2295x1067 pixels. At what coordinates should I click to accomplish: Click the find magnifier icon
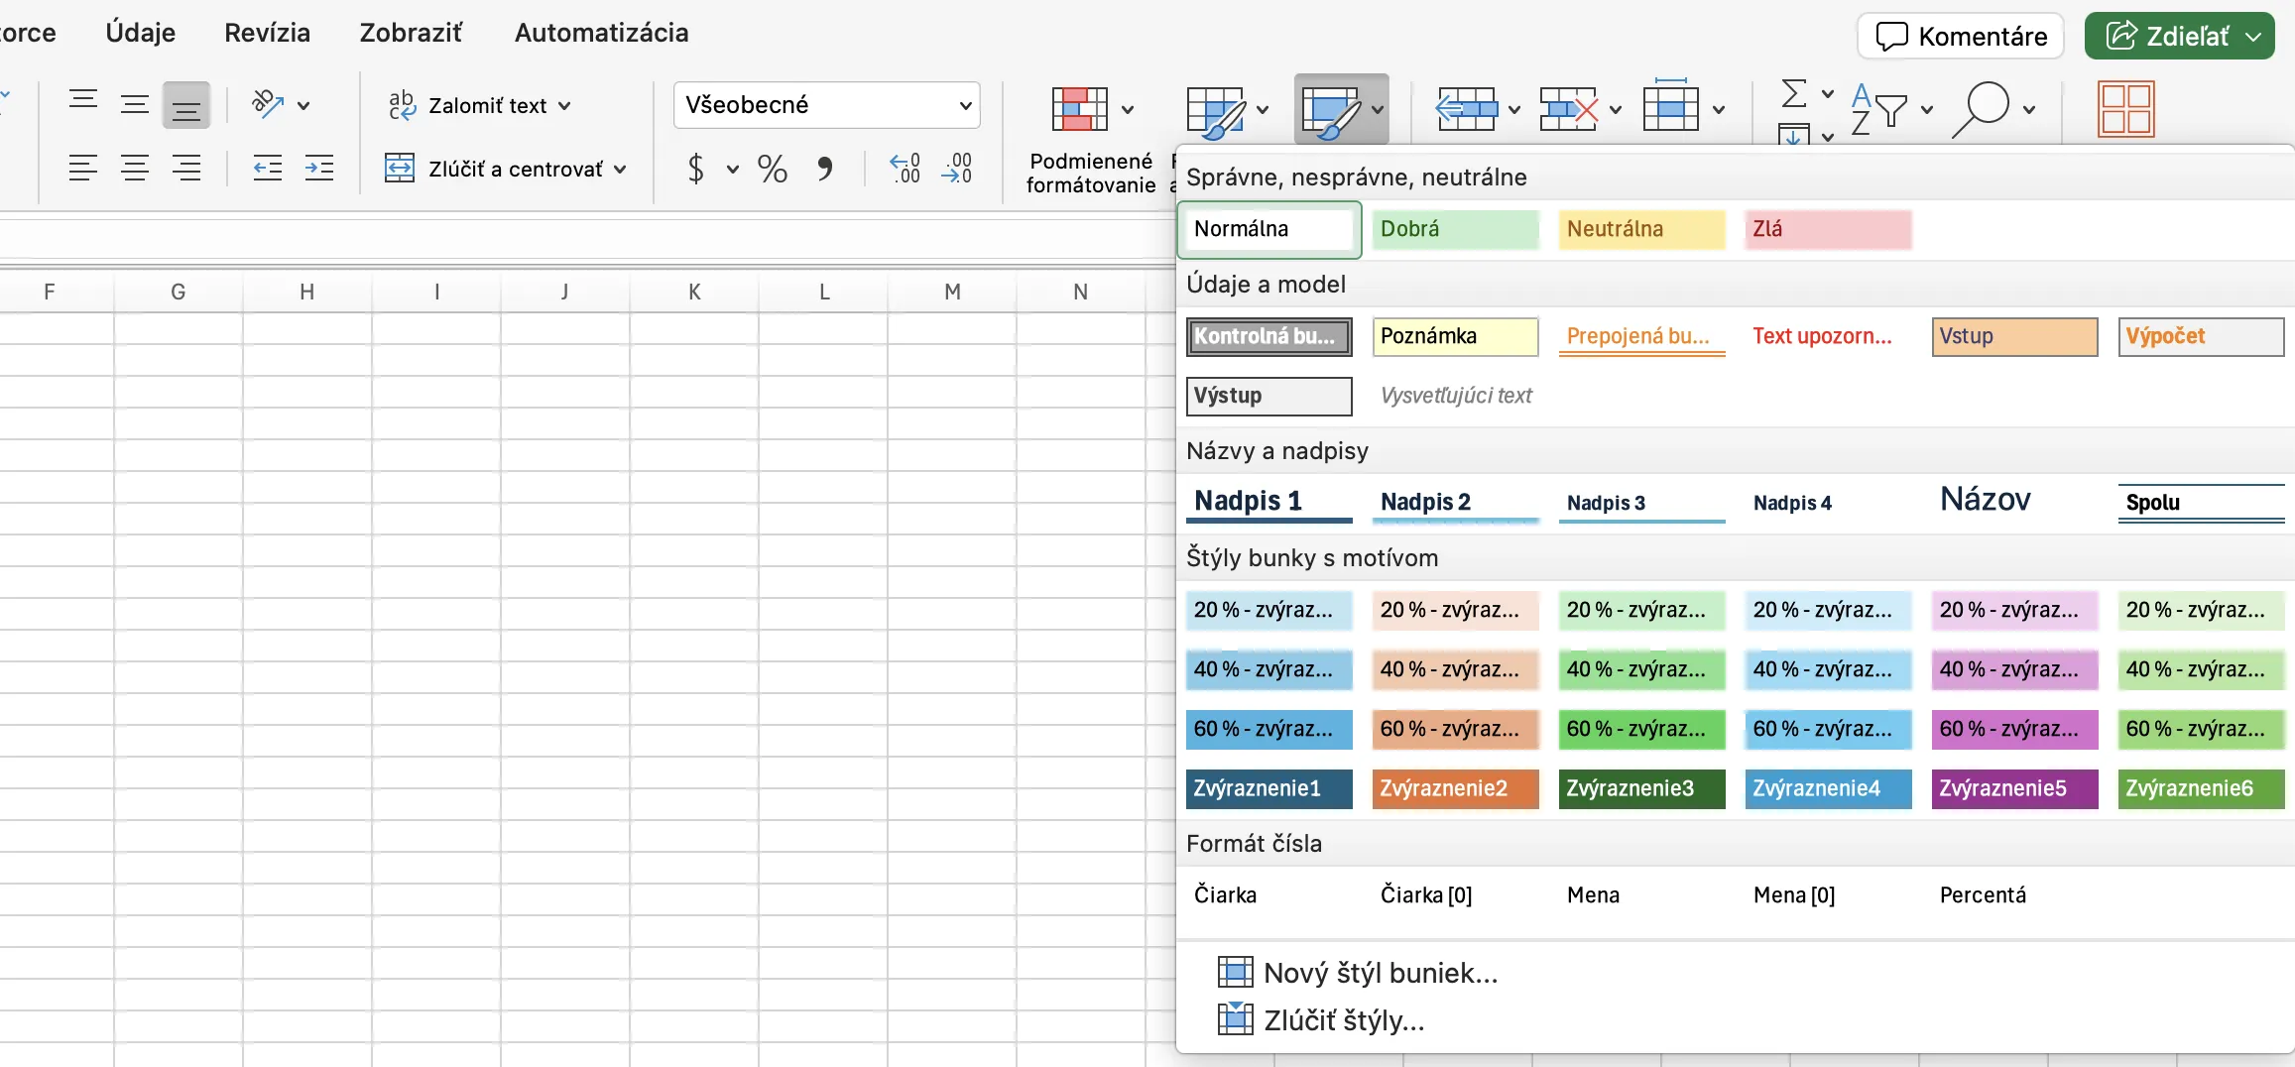[x=1982, y=109]
